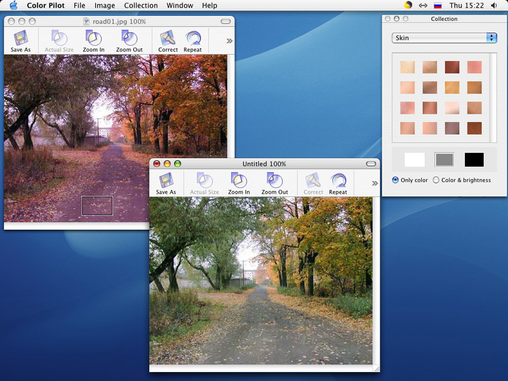Viewport: 508px width, 381px height.
Task: Open the Window menu
Action: [180, 6]
